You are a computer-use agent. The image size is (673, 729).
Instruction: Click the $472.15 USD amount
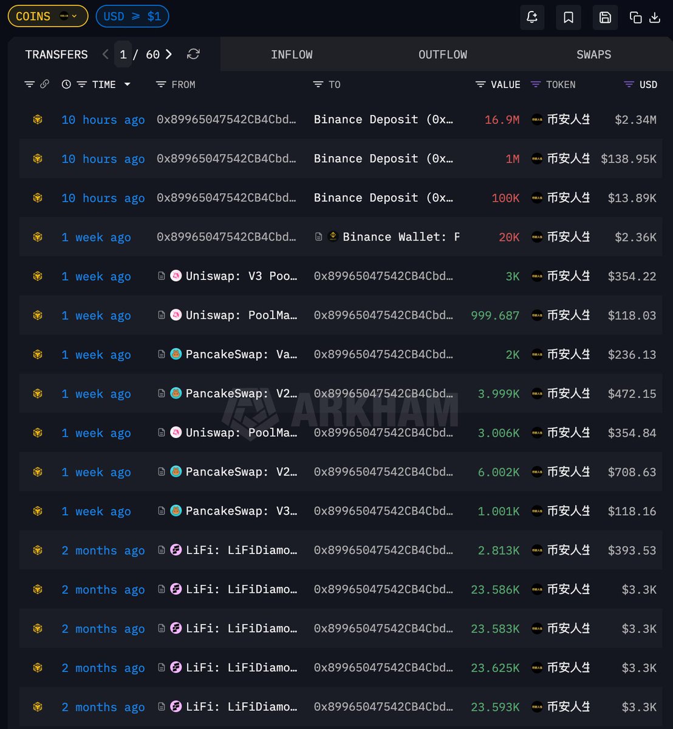[632, 394]
